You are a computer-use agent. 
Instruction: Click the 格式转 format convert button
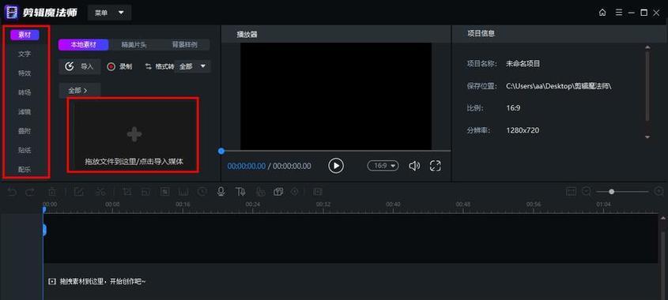tap(160, 66)
